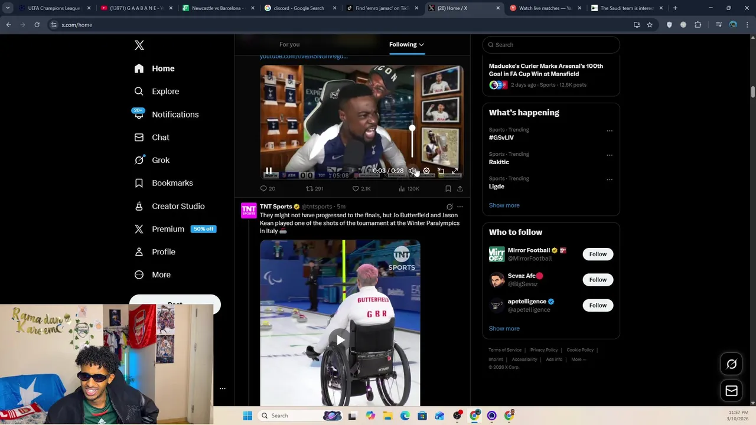Open the More menu in the sidebar

coord(152,274)
